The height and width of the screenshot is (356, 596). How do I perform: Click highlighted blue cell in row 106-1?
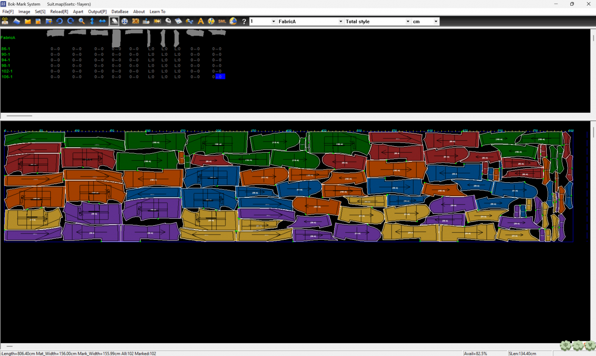220,77
